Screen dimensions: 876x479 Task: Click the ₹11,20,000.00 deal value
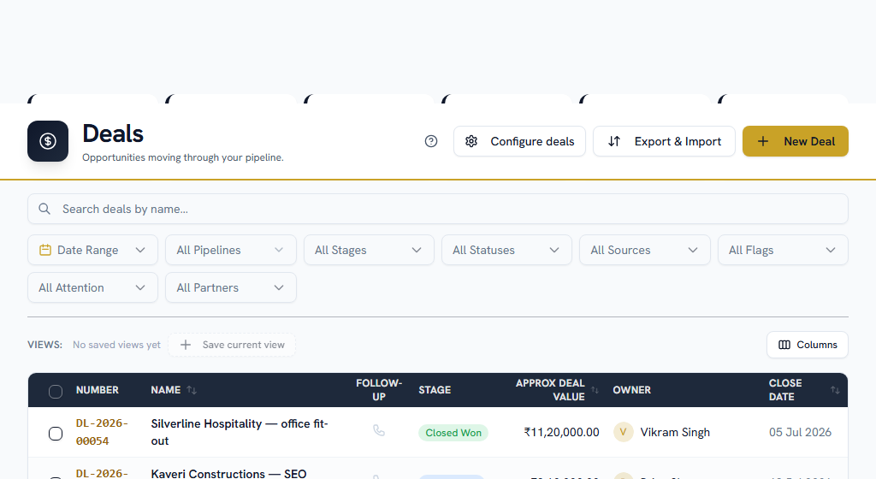(x=561, y=432)
